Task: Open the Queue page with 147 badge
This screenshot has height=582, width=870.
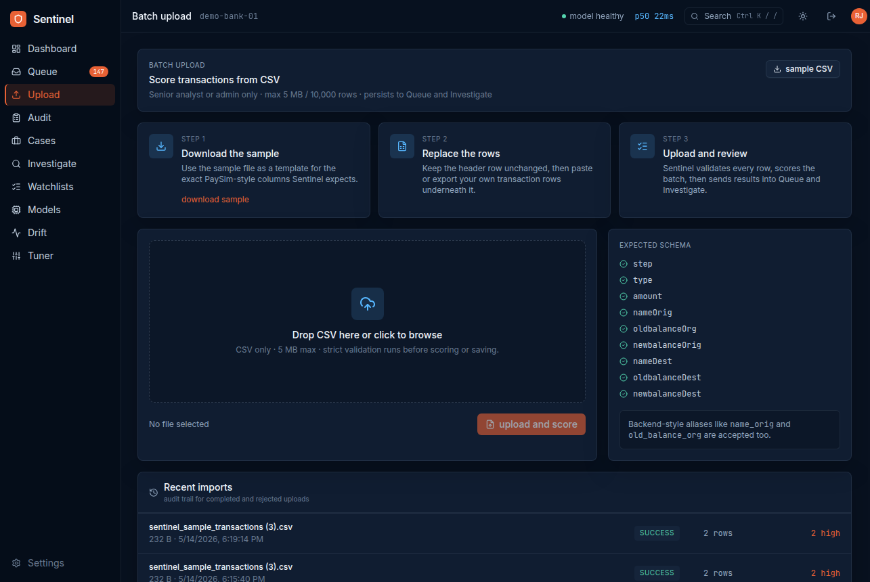Action: [60, 72]
